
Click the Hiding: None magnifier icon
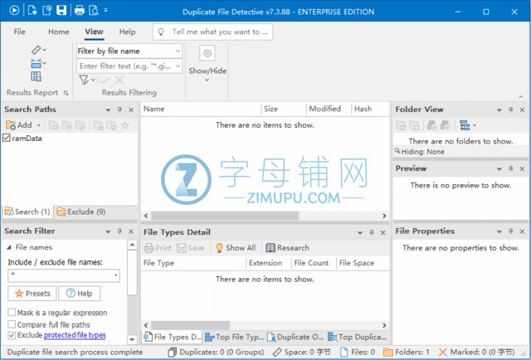[397, 151]
